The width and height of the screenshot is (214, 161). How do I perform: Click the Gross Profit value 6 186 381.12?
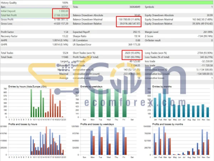click(x=61, y=19)
